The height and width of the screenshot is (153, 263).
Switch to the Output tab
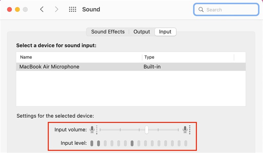142,32
